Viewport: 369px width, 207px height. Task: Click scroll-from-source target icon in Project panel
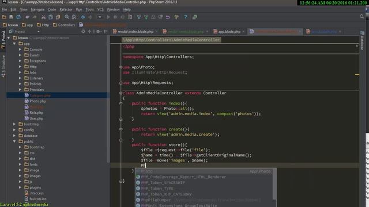tap(83, 31)
